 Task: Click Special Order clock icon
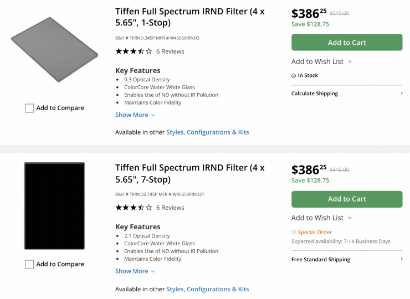click(x=294, y=233)
